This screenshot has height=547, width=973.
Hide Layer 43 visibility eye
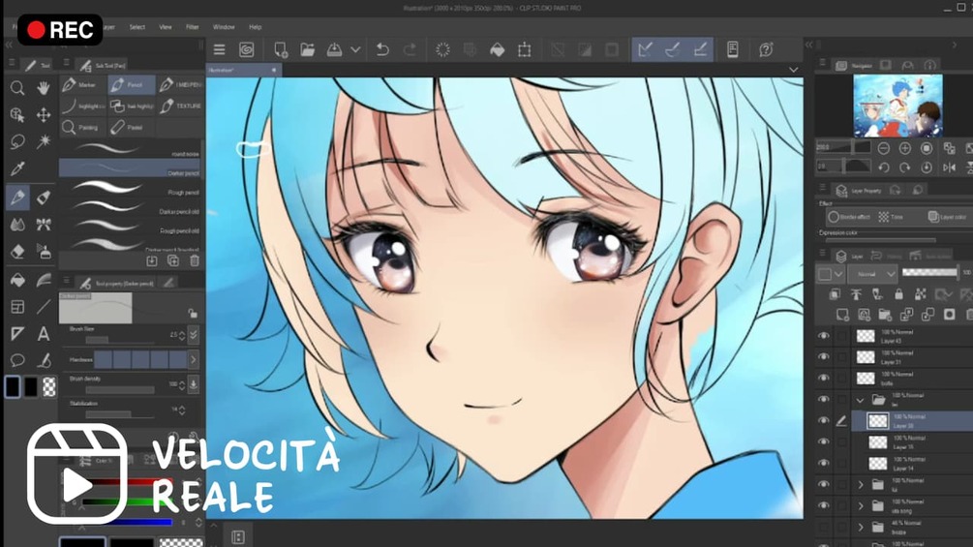coord(824,336)
